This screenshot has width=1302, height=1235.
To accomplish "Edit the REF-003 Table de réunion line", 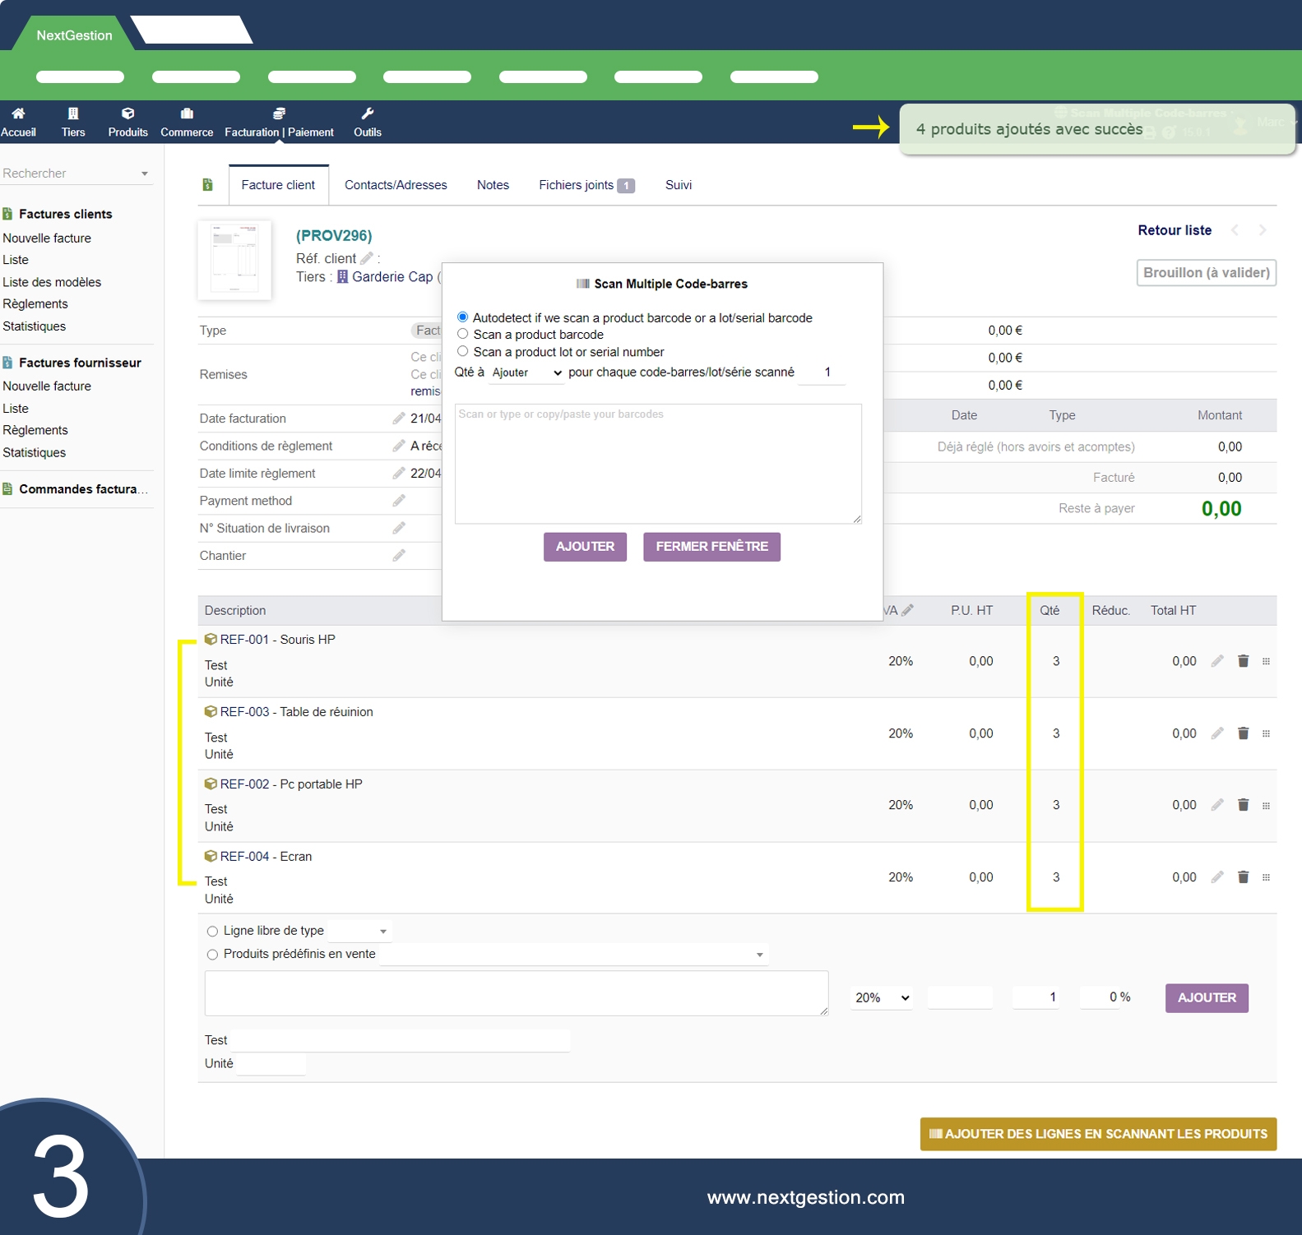I will (x=1217, y=733).
